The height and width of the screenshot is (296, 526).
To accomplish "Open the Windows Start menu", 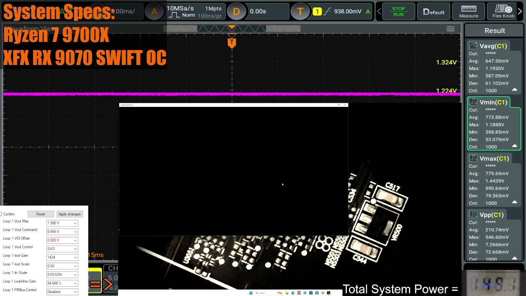I will [251, 293].
